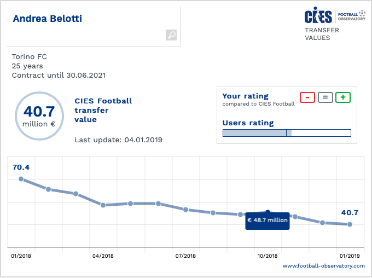This screenshot has width=372, height=278.
Task: Click the CIES Football Observatory logo
Action: tap(335, 15)
